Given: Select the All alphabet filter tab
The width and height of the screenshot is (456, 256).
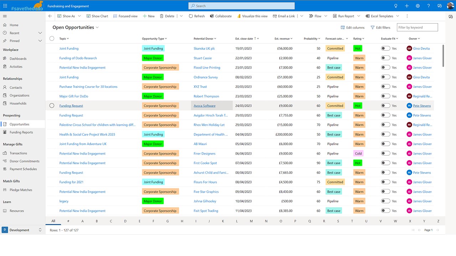Looking at the screenshot, I should coord(53,221).
